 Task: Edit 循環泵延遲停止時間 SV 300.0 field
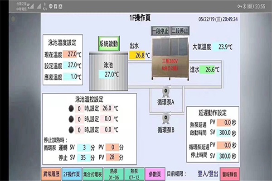coord(224,156)
